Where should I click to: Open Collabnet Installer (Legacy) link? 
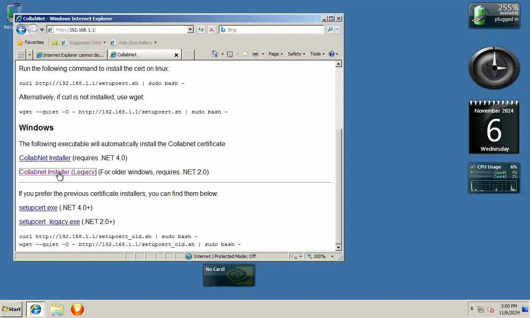click(58, 172)
